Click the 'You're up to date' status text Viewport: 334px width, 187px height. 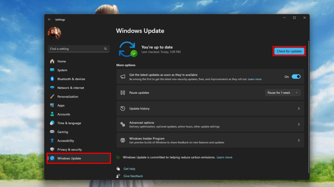(157, 47)
